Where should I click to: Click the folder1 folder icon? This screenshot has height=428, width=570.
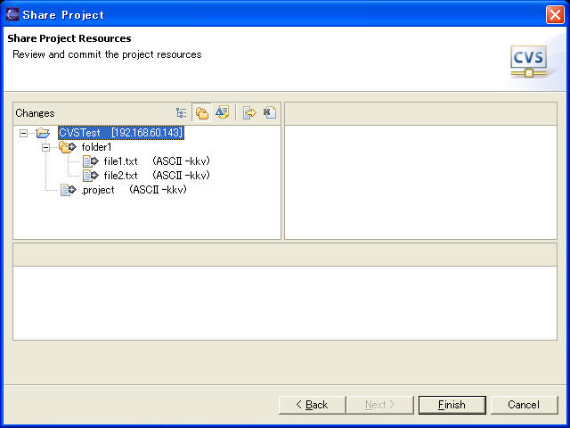point(67,147)
